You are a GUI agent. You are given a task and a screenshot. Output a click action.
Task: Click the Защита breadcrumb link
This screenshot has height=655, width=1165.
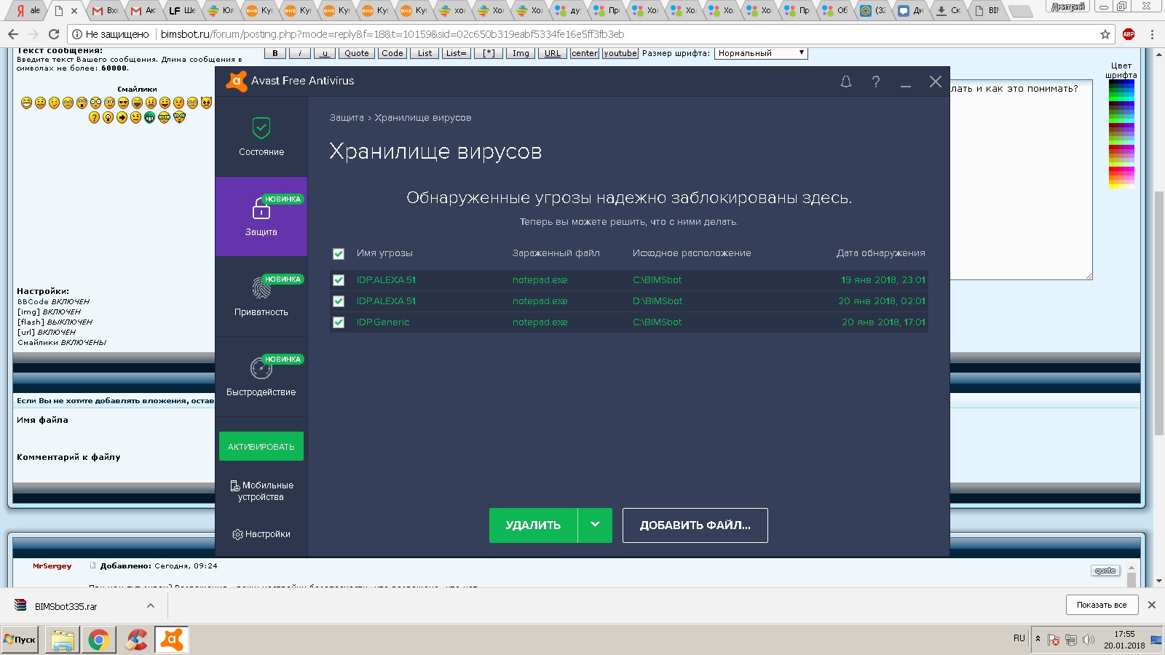coord(347,118)
